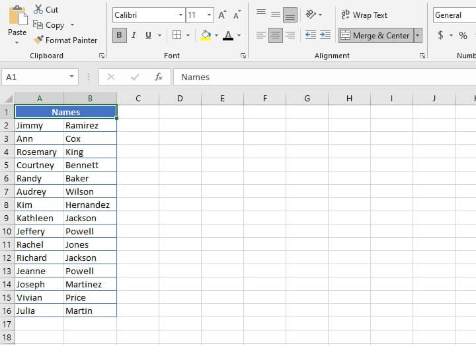Open Font Color dropdown arrow

coord(239,35)
